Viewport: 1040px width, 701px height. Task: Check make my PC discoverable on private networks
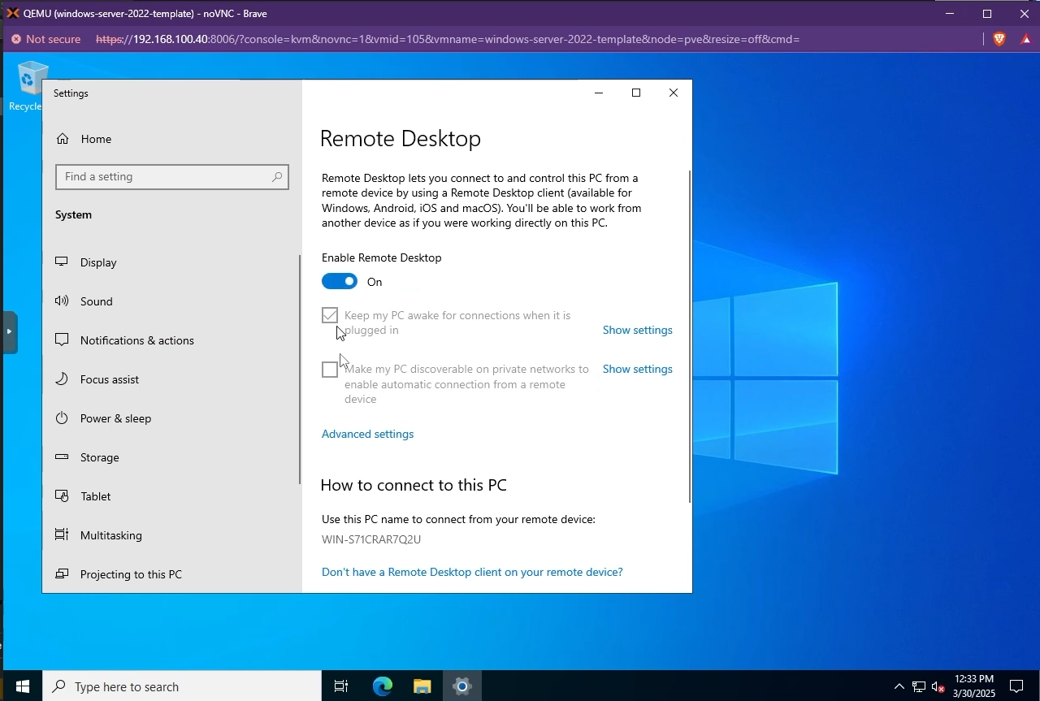(x=330, y=369)
